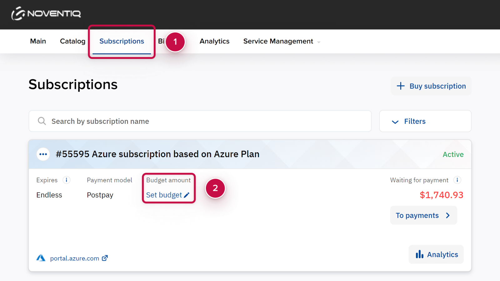Open the portal.azure.com link

74,258
